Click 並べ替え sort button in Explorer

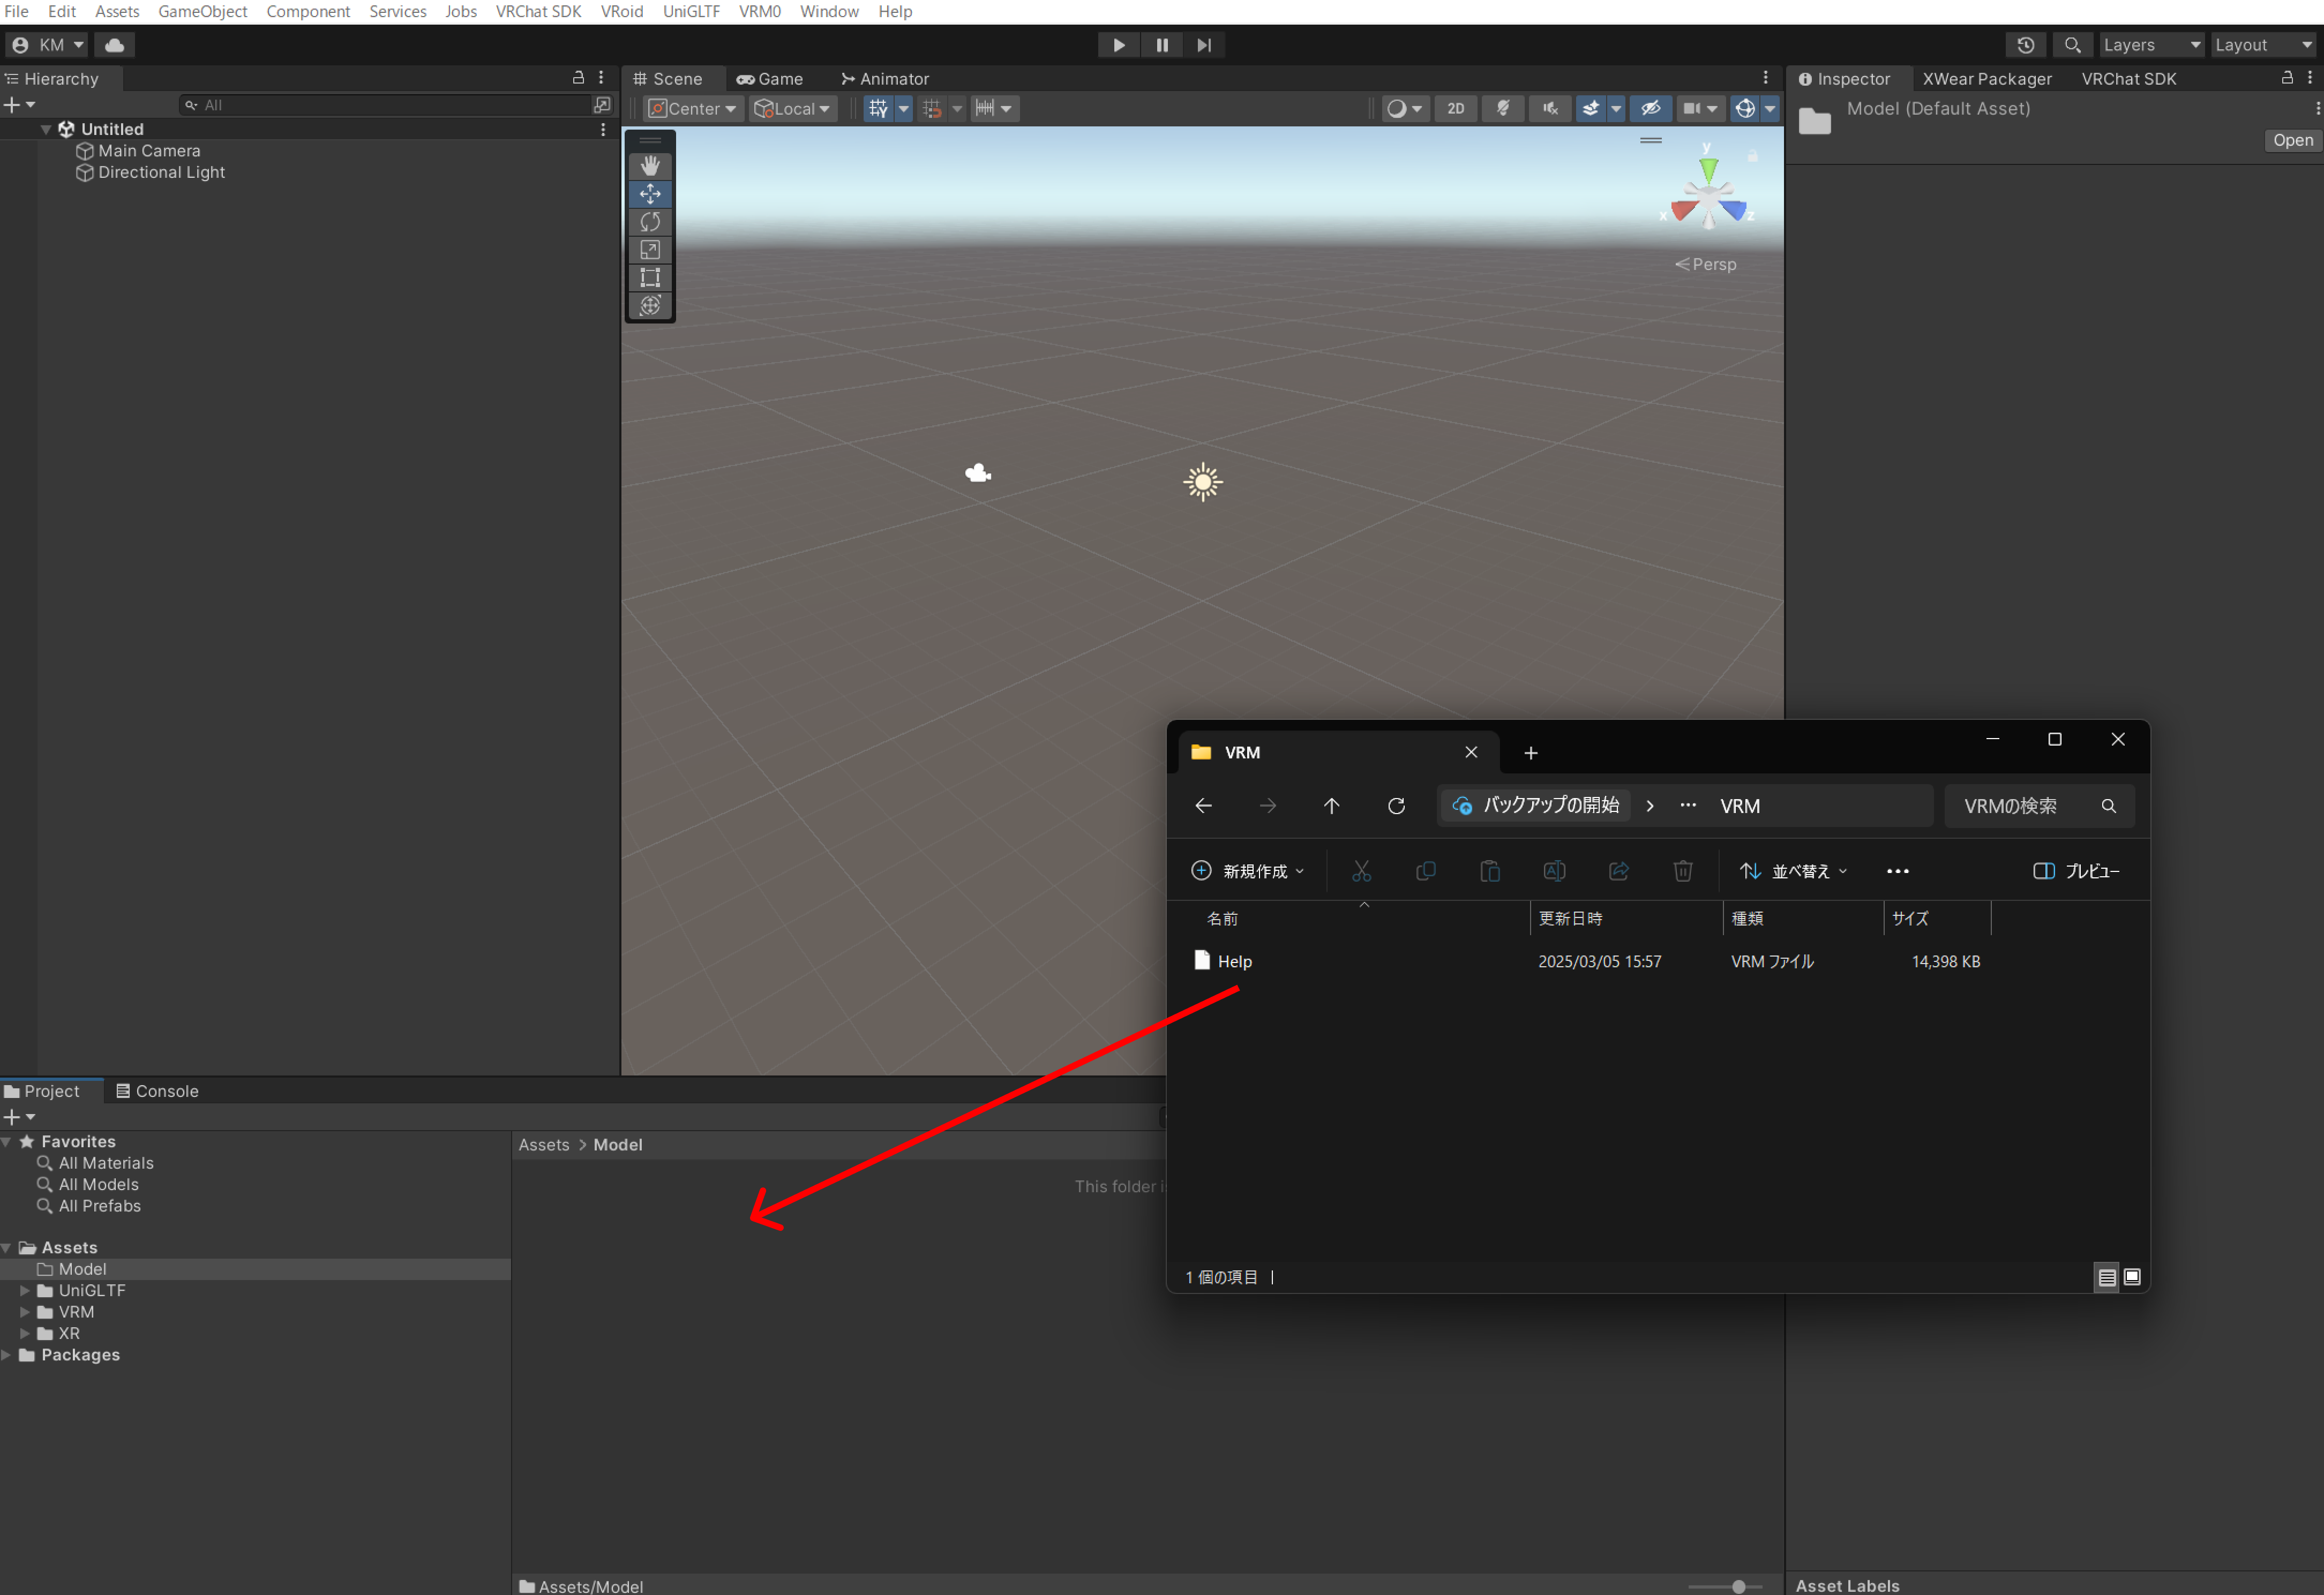click(x=1793, y=871)
